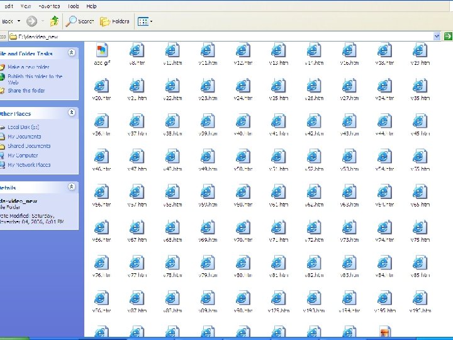Select the v195.htm file
This screenshot has height=340, width=453.
click(384, 302)
